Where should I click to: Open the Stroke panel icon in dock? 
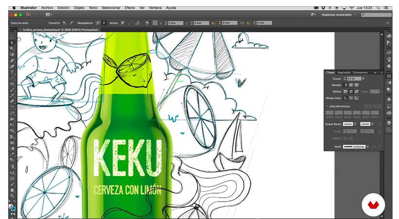tap(389, 76)
